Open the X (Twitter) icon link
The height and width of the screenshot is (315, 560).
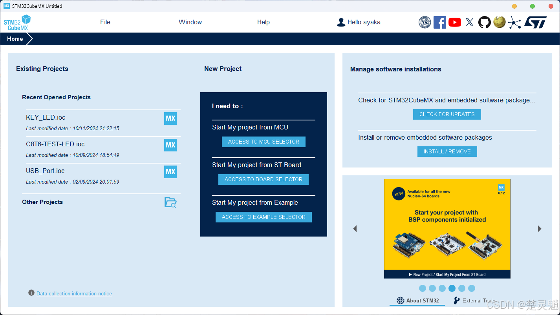[469, 22]
